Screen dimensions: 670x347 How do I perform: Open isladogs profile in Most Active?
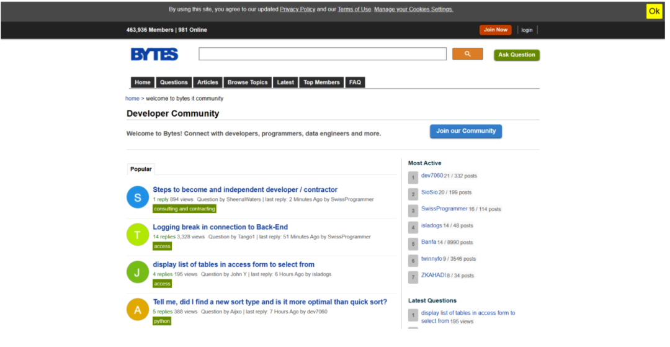pyautogui.click(x=432, y=225)
